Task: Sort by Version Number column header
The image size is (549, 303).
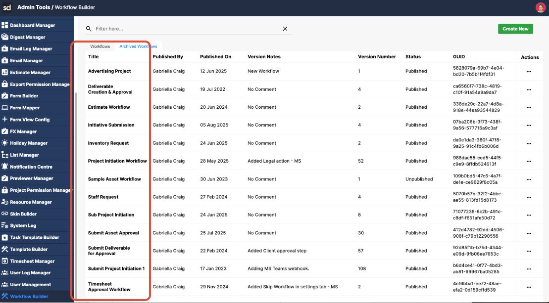Action: (377, 57)
